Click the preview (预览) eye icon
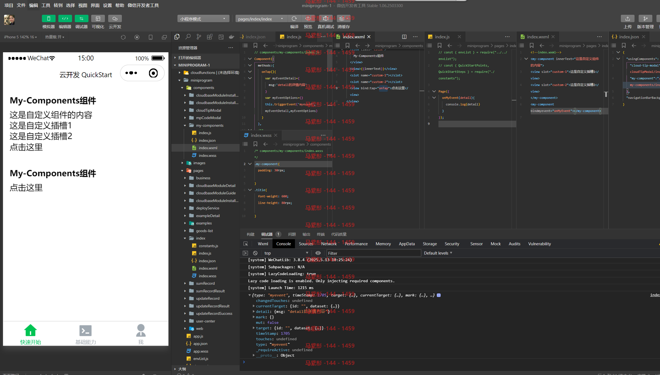 [x=308, y=19]
